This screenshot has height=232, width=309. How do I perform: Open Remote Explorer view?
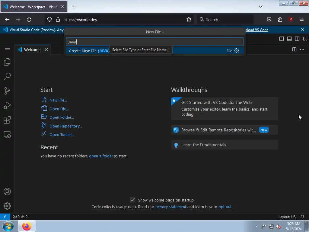pos(7,135)
